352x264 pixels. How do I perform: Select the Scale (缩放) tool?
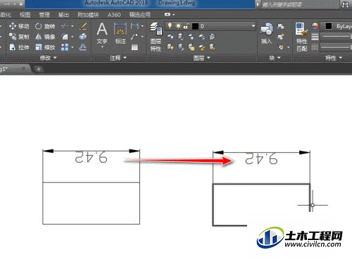(x=45, y=47)
